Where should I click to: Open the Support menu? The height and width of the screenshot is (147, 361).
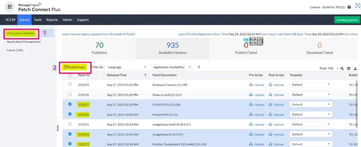(82, 20)
